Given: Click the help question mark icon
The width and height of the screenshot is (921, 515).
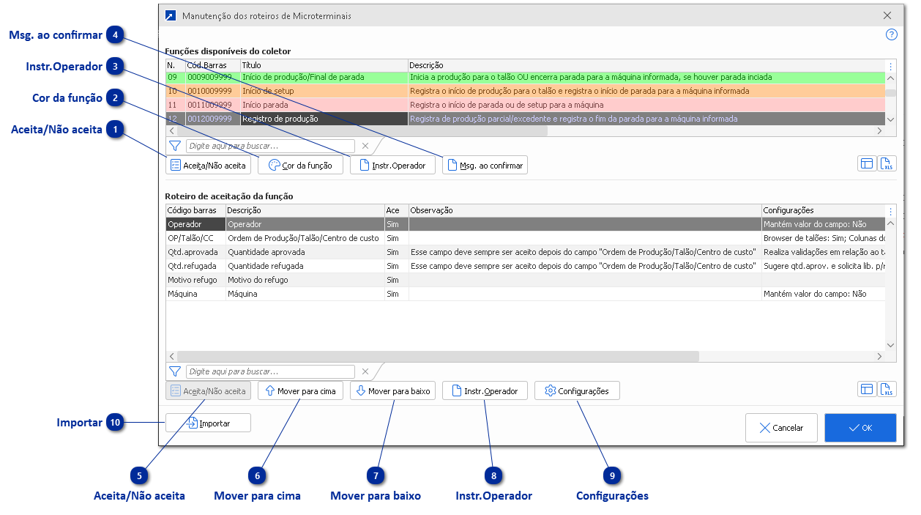Looking at the screenshot, I should pyautogui.click(x=891, y=34).
